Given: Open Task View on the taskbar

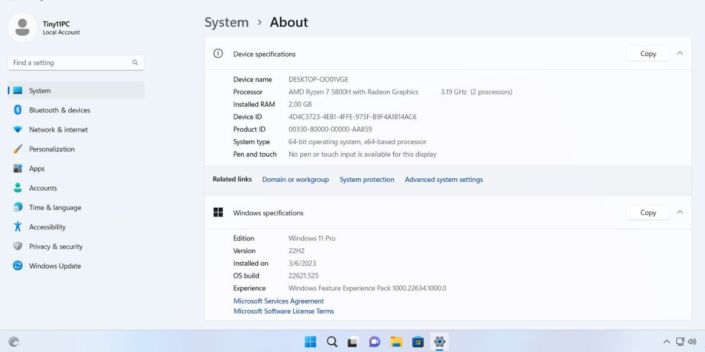Looking at the screenshot, I should [x=353, y=341].
